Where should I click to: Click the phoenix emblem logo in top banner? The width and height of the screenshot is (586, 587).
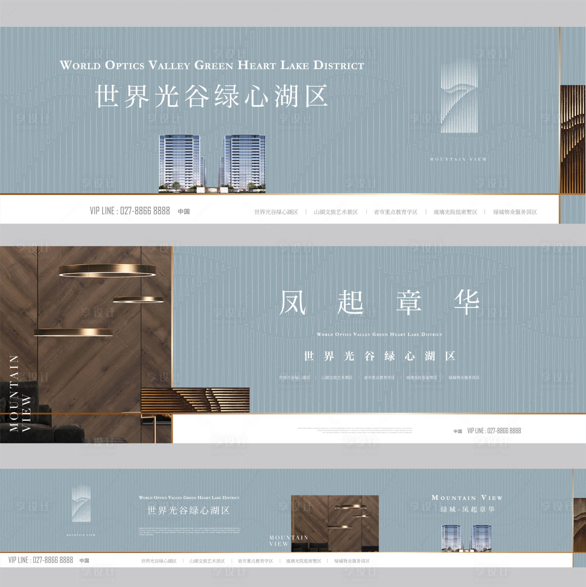459,97
